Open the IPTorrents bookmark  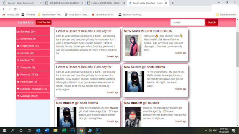point(28,15)
